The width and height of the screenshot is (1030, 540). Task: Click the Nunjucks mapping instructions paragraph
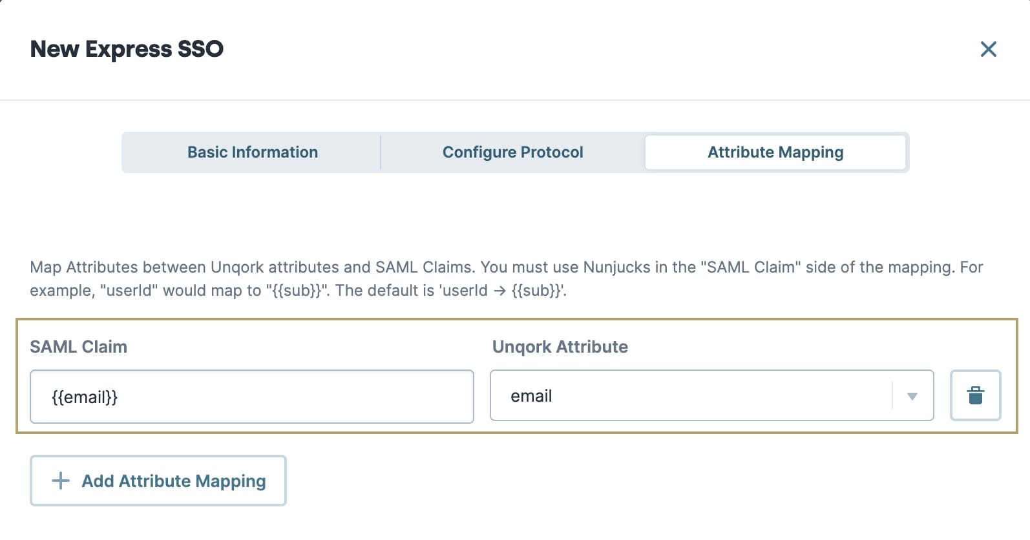point(507,279)
